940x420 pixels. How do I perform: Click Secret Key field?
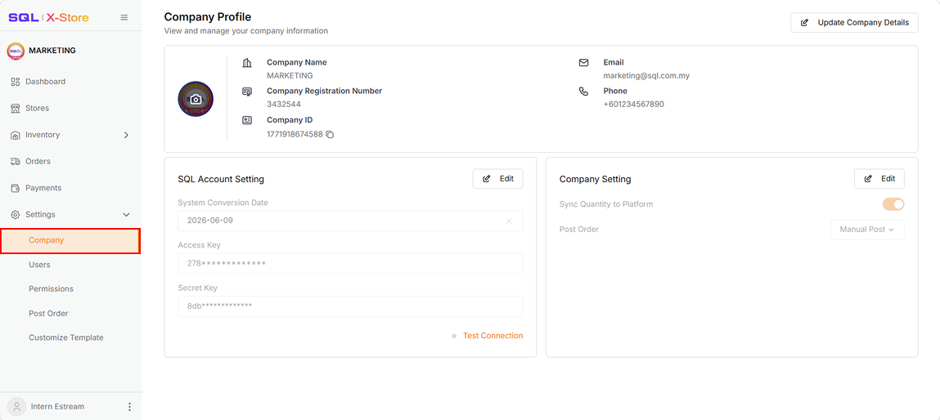point(350,306)
